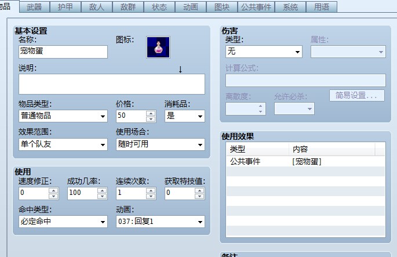The height and width of the screenshot is (257, 397).
Task: Select the 公共事件 tab
Action: coord(256,7)
